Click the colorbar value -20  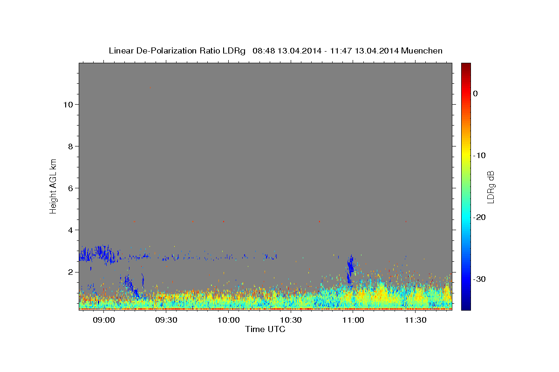point(480,217)
